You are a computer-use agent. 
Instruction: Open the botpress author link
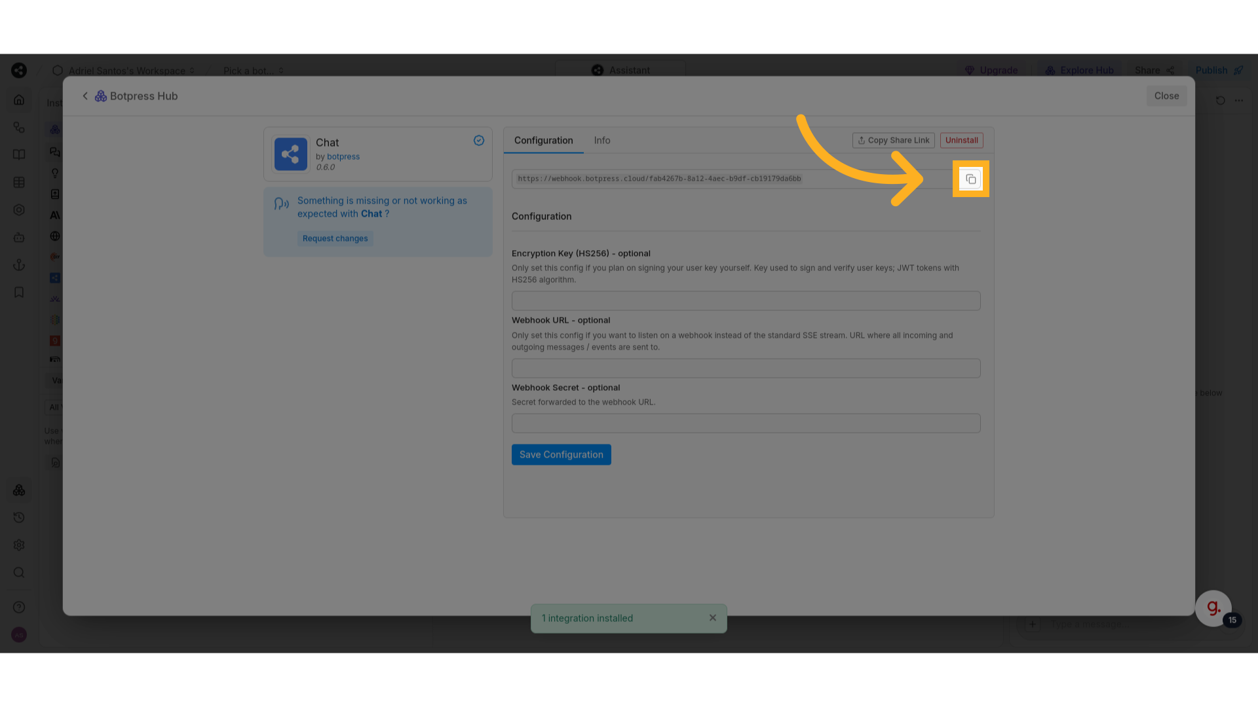[x=343, y=157]
